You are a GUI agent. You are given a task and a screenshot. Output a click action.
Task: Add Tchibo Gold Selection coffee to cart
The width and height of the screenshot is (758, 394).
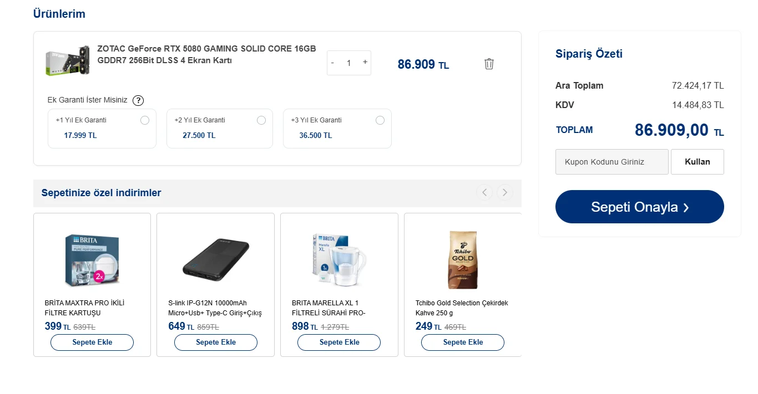463,342
